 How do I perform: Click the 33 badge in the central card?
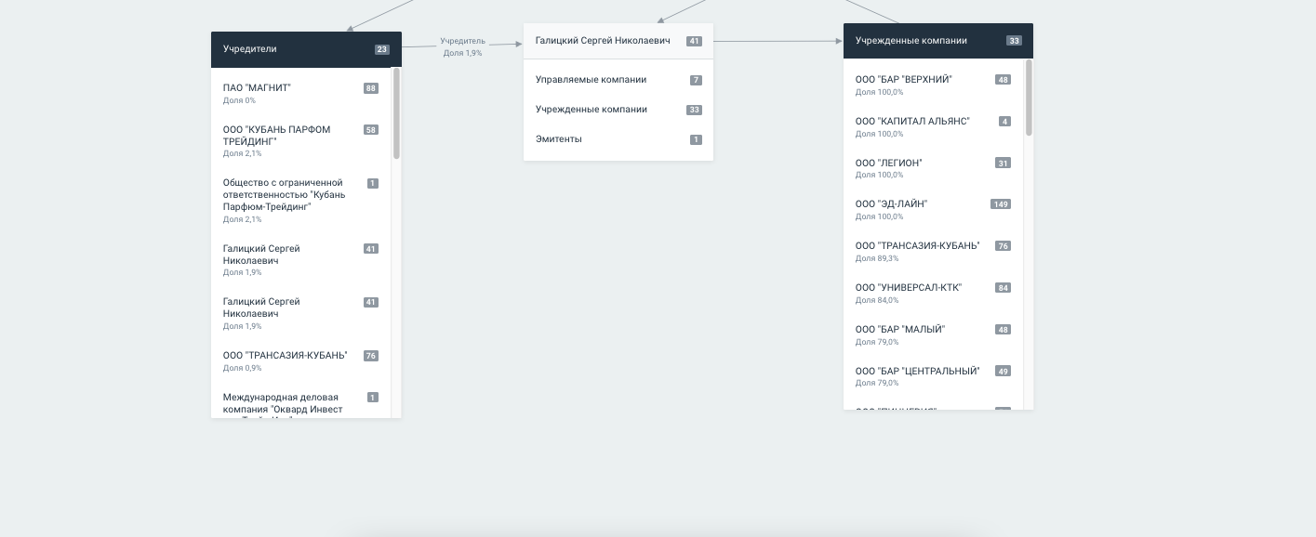coord(694,110)
